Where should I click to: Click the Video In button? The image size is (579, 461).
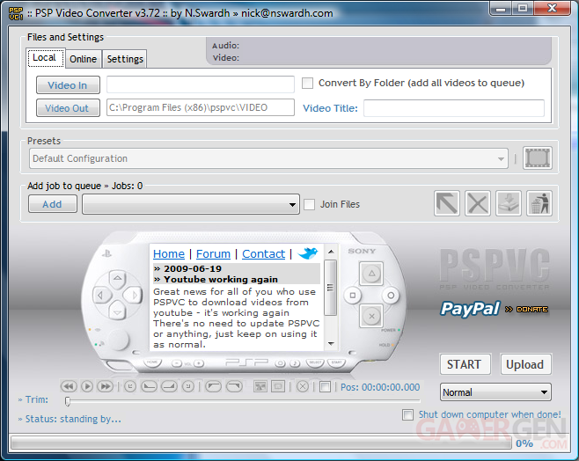click(x=68, y=85)
